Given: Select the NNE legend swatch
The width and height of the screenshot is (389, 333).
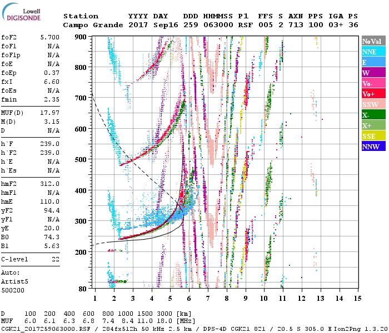Looking at the screenshot, I should tap(373, 52).
